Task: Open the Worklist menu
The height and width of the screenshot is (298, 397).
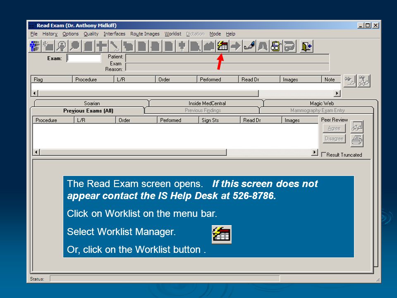Action: click(x=173, y=34)
